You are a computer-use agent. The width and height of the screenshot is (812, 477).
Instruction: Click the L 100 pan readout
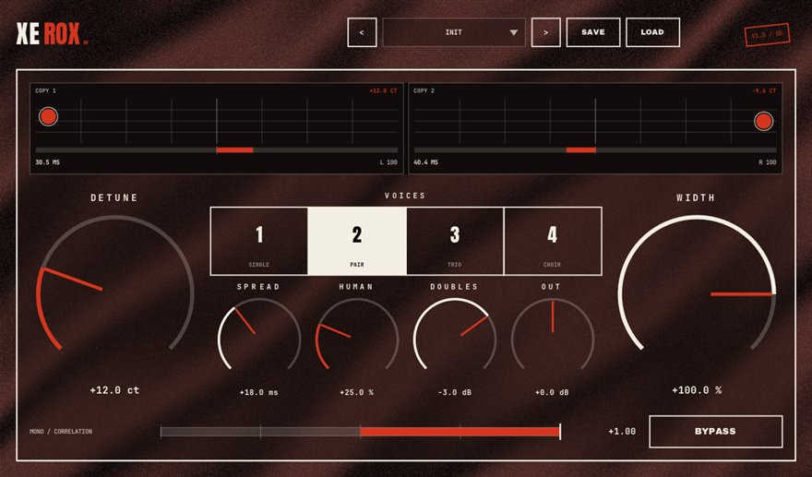388,162
